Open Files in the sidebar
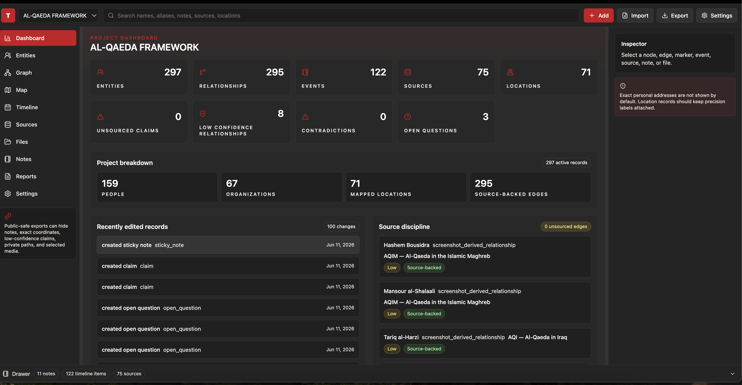Viewport: 742px width, 385px height. (38, 141)
